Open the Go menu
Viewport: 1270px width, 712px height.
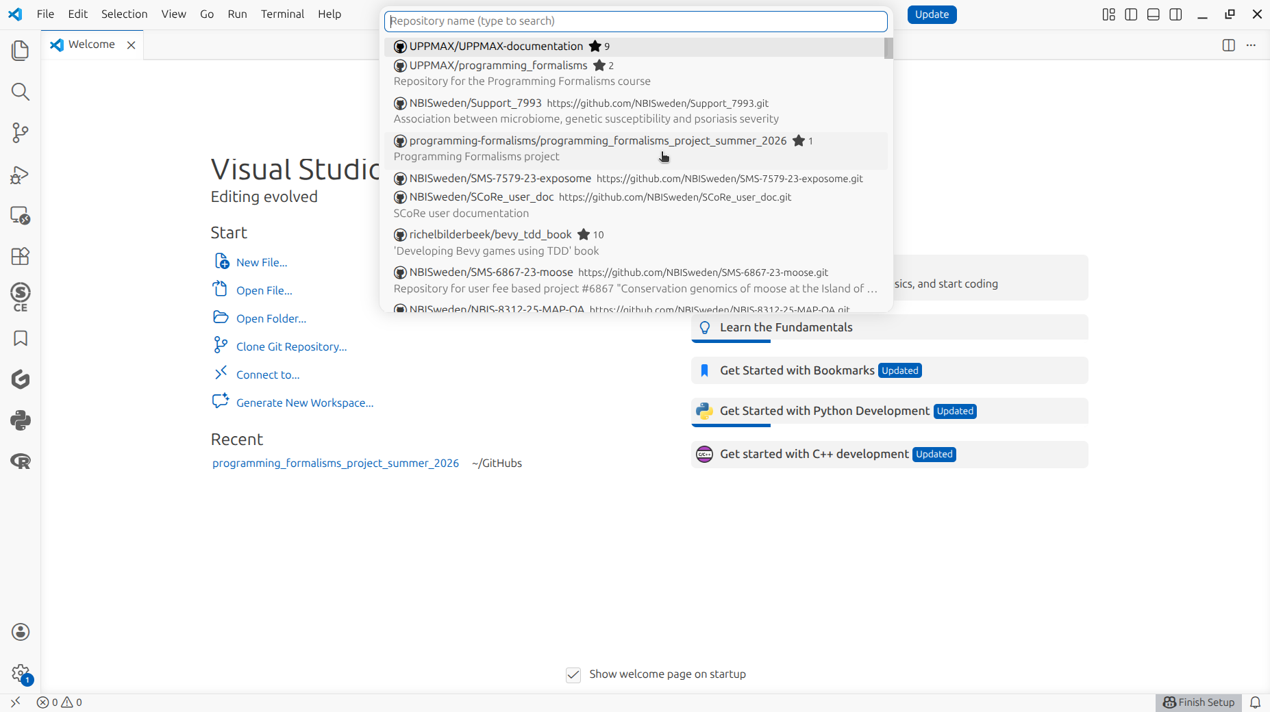(x=207, y=14)
